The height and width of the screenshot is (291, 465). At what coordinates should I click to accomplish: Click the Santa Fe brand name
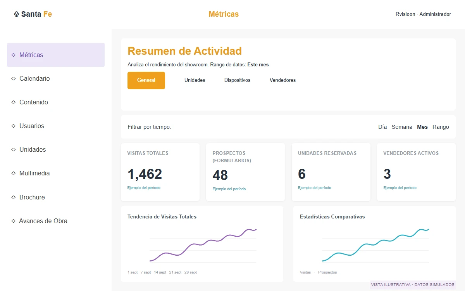coord(36,14)
